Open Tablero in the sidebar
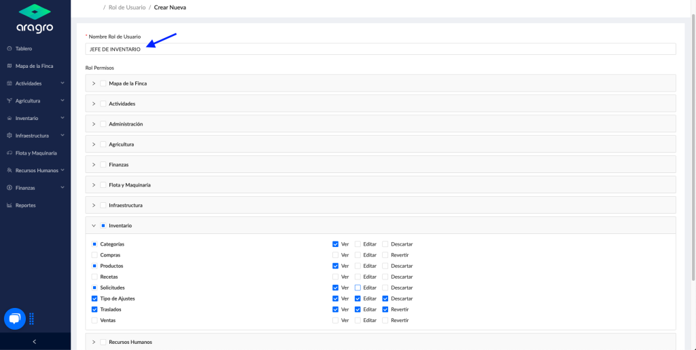This screenshot has width=696, height=350. [24, 49]
